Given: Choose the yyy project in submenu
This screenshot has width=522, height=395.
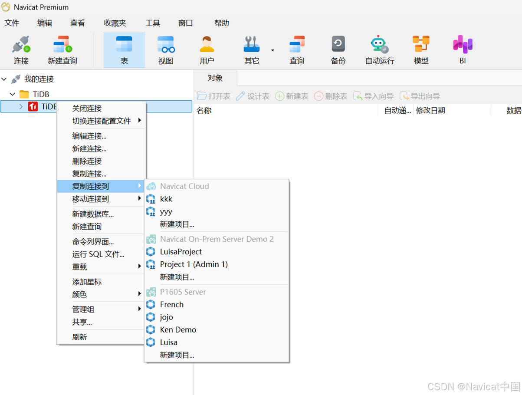Looking at the screenshot, I should tap(217, 211).
